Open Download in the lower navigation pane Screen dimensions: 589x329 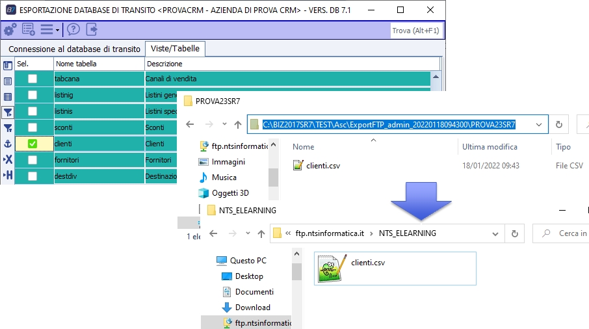pos(246,308)
